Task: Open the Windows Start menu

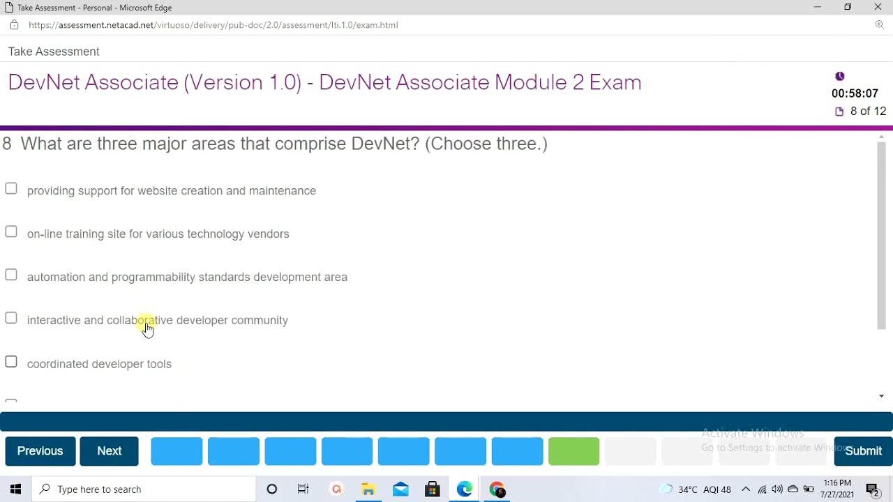Action: pyautogui.click(x=15, y=489)
